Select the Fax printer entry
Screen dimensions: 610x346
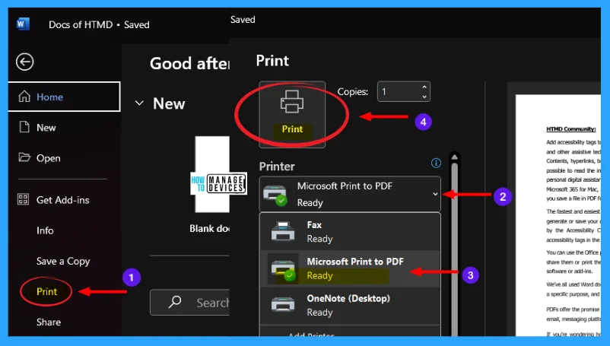pos(350,232)
